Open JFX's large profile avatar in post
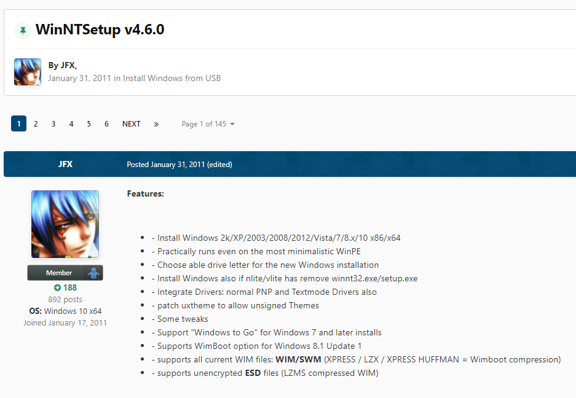This screenshot has width=576, height=398. pos(65,224)
